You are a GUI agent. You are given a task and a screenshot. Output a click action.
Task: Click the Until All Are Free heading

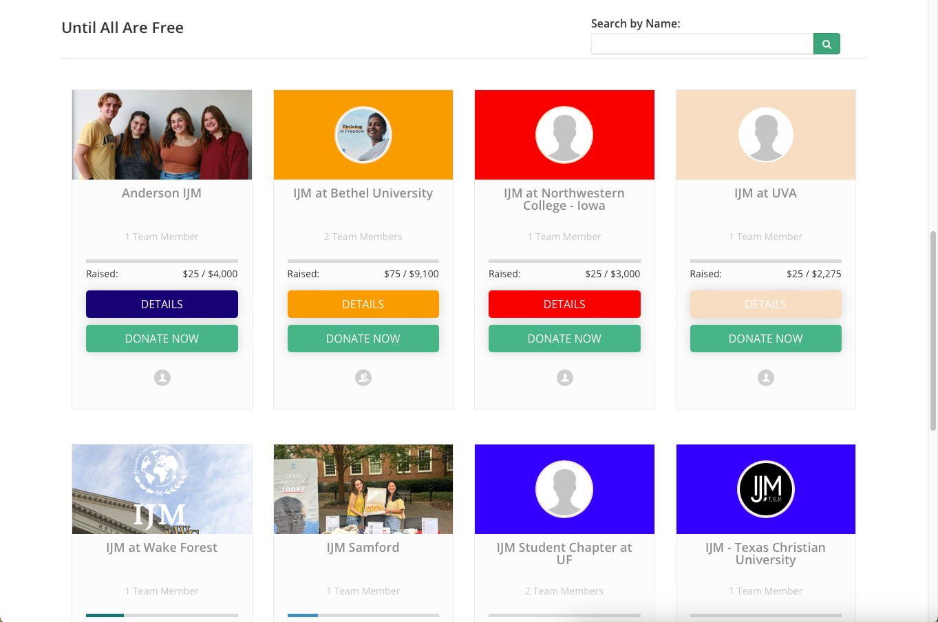(x=122, y=28)
